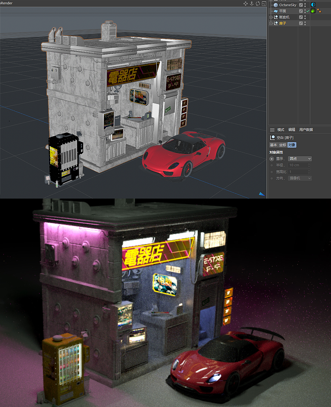Click the 空白 [房子] title text
The image size is (331, 407).
click(285, 138)
